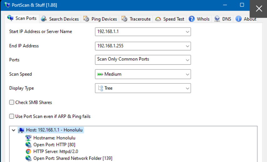Click the About info icon

tap(238, 19)
